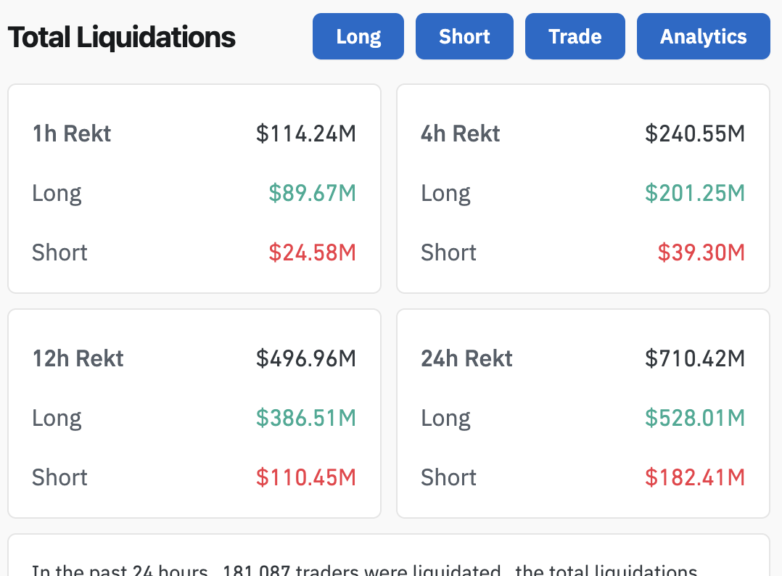Select the 12h Rekt card title
782x576 pixels.
(x=78, y=358)
